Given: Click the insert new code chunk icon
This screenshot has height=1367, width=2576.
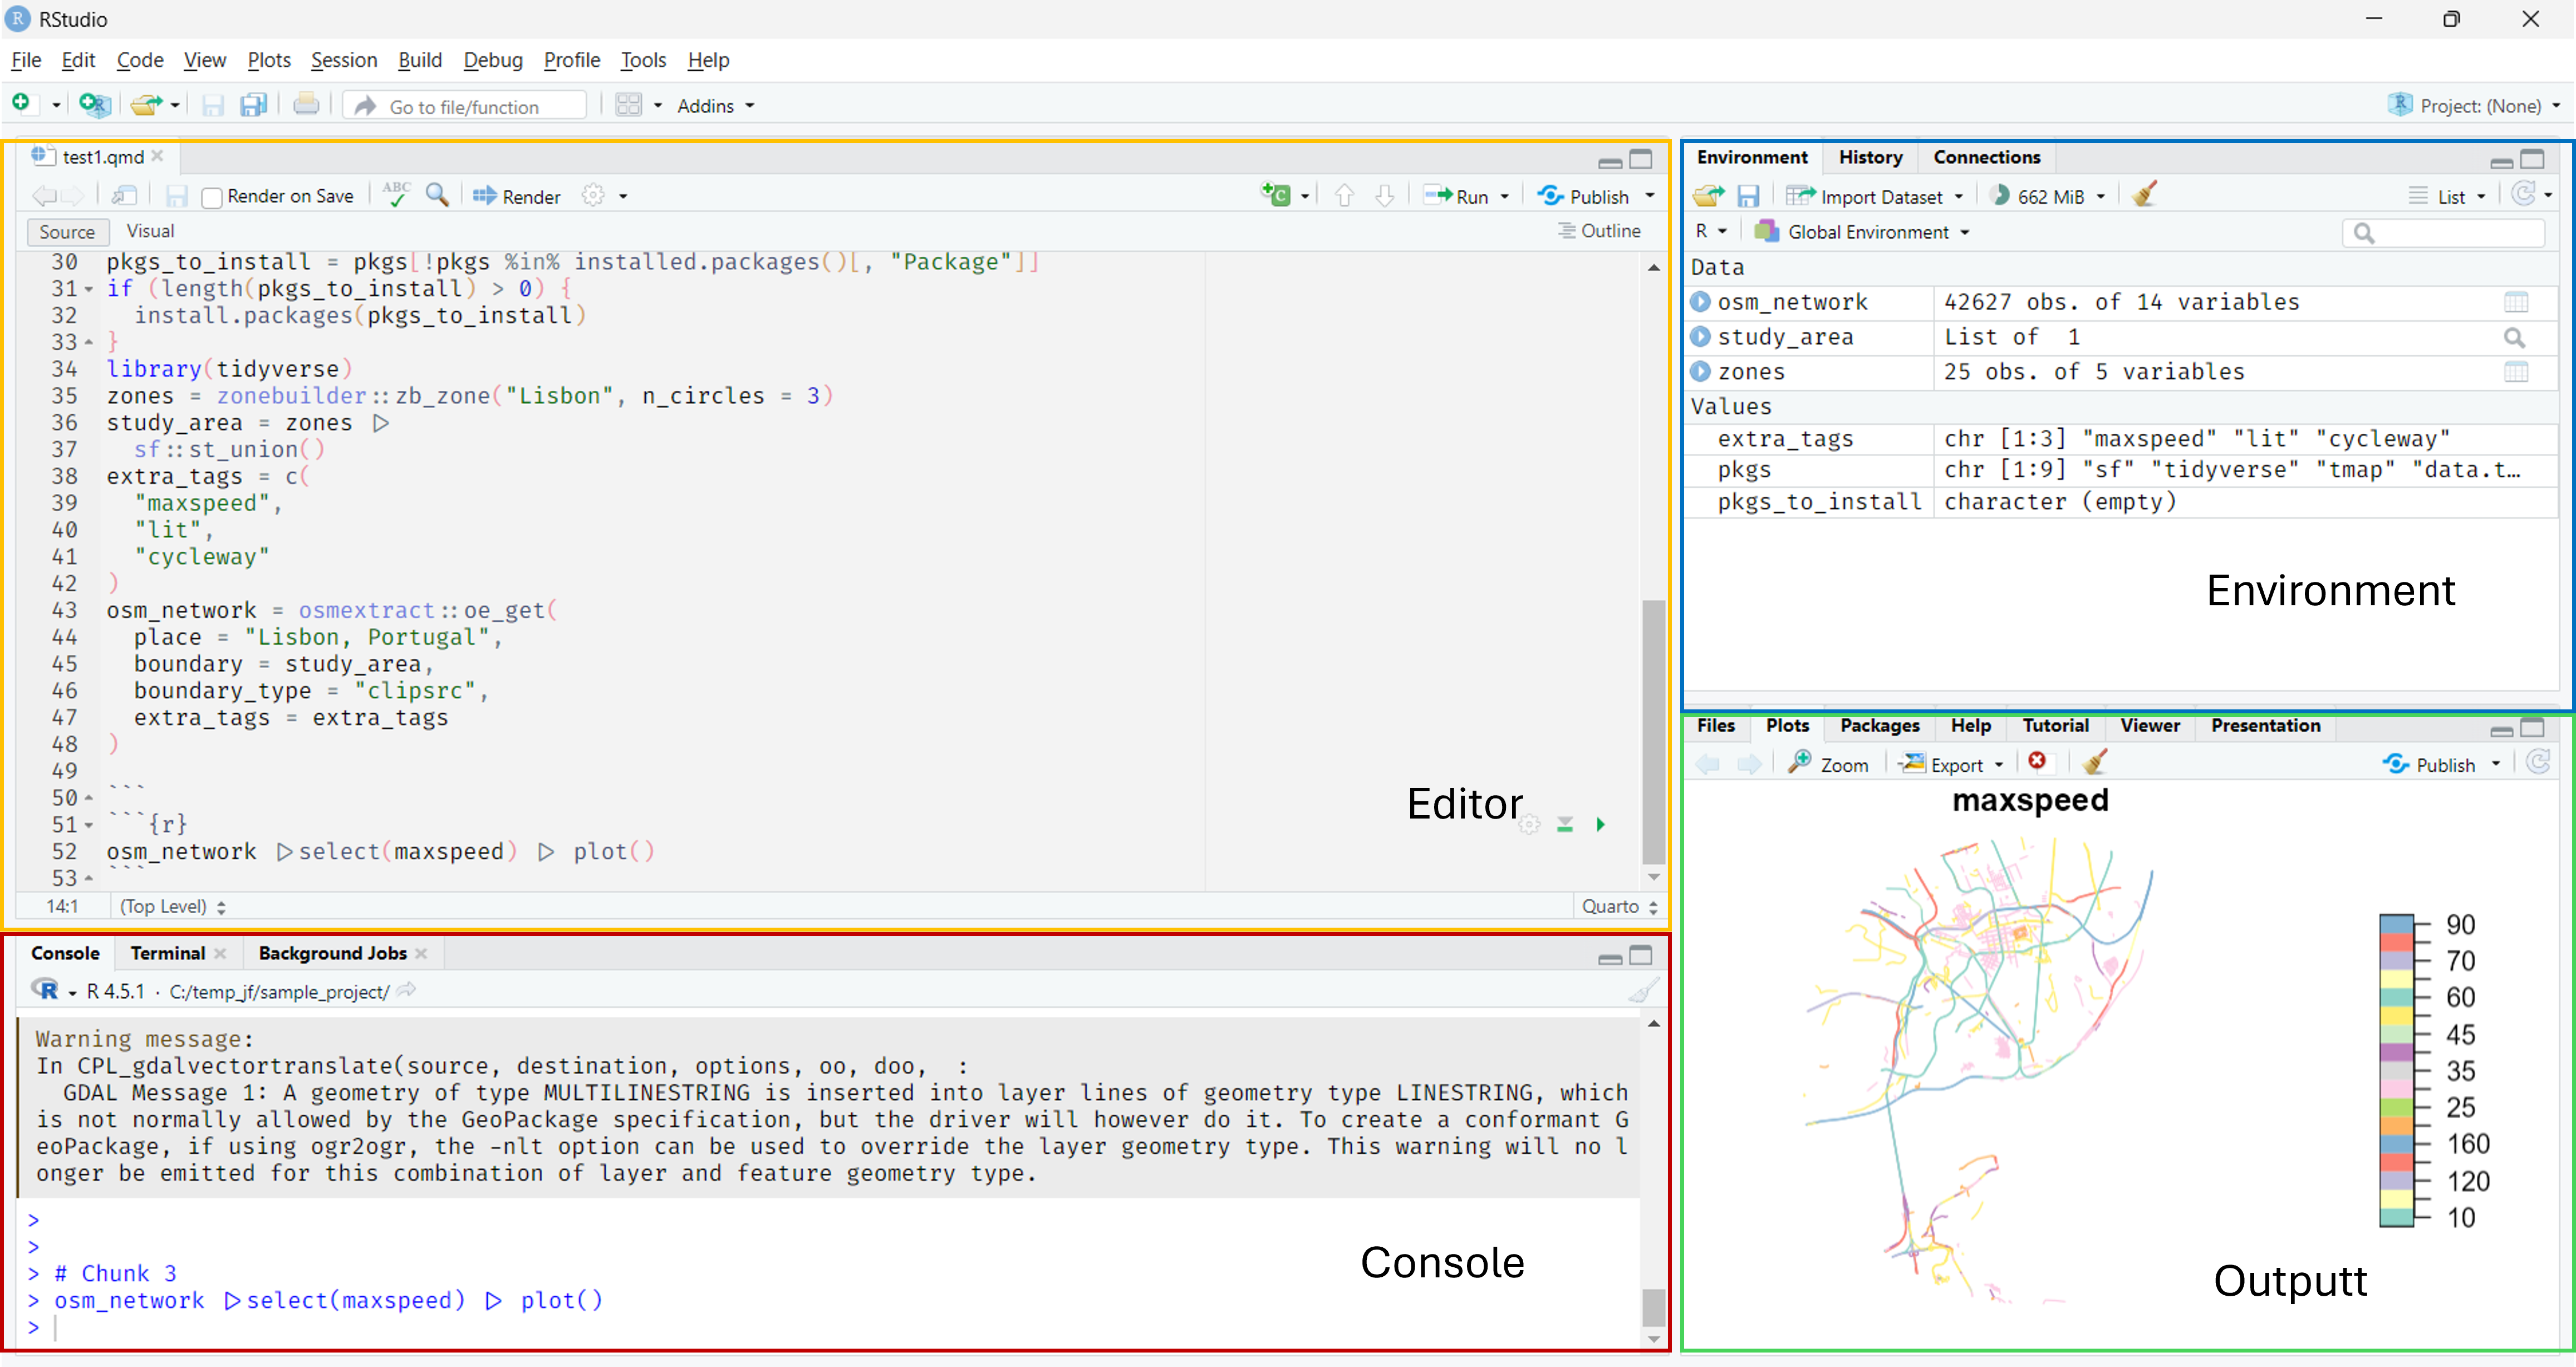Looking at the screenshot, I should click(x=1276, y=196).
